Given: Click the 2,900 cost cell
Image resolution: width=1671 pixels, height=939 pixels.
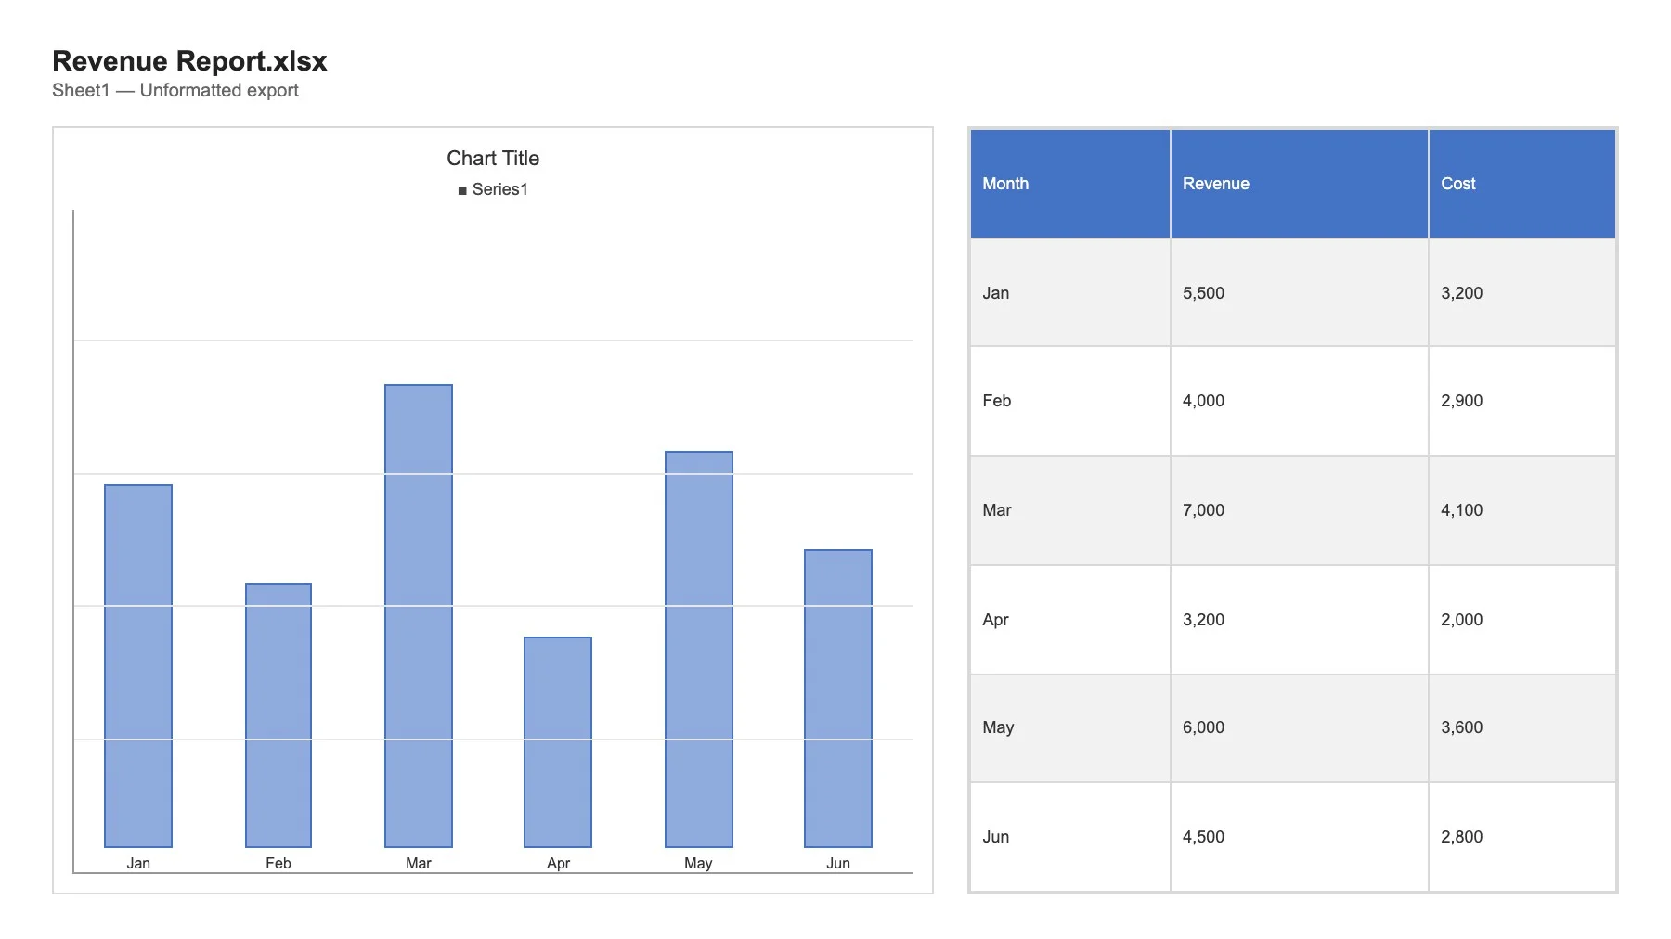Looking at the screenshot, I should click(x=1522, y=401).
